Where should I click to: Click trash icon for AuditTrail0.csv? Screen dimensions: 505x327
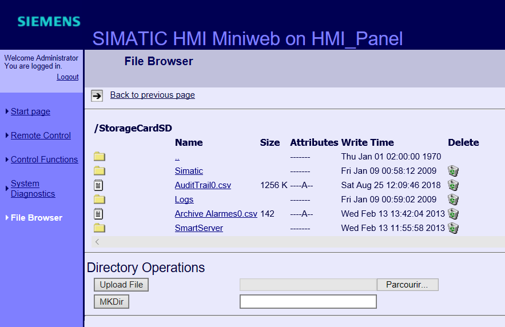click(x=453, y=185)
